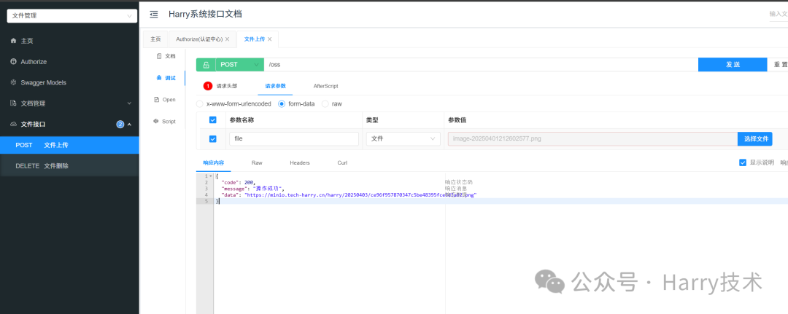Click the home icon beside 主页
This screenshot has width=788, height=314.
point(14,41)
